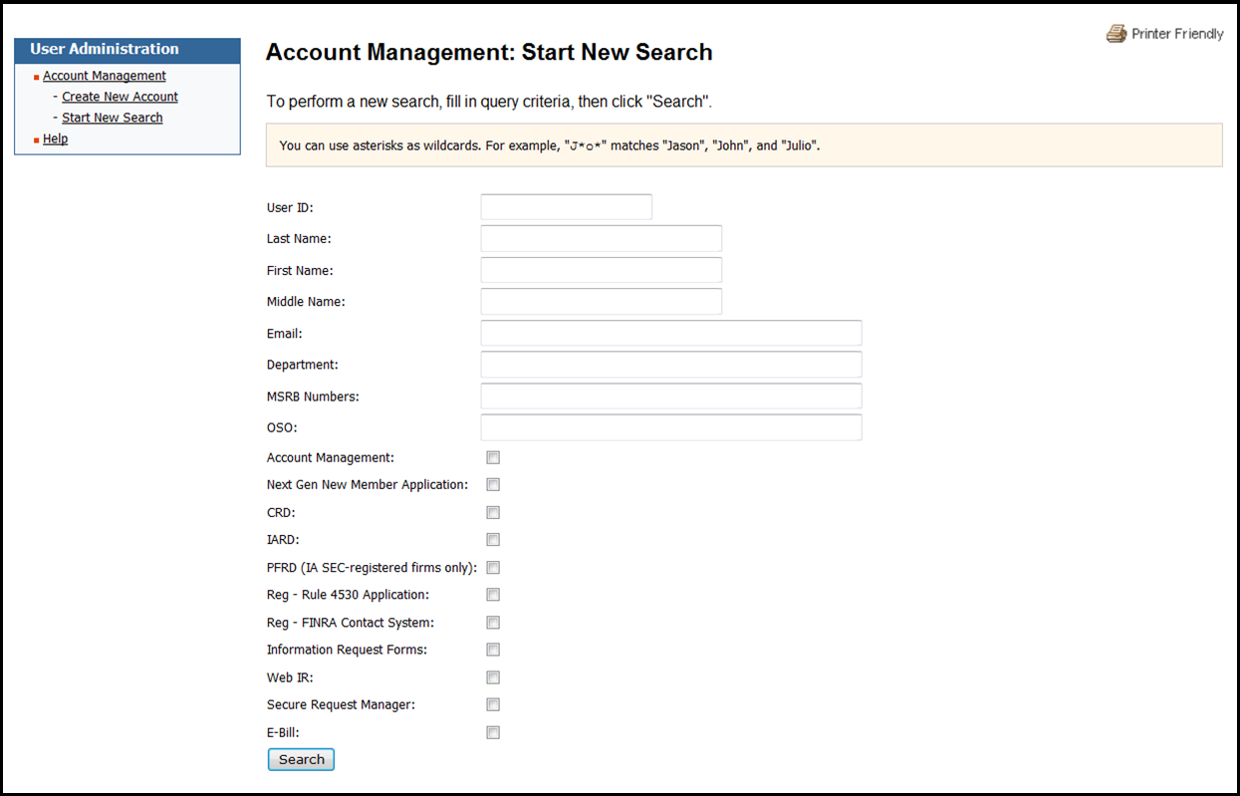Open Create New Account link

click(120, 97)
